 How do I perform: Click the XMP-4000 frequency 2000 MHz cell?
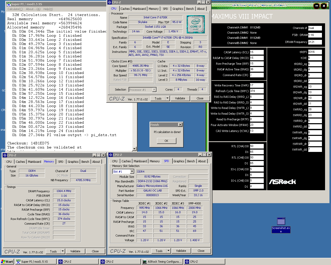(195, 208)
